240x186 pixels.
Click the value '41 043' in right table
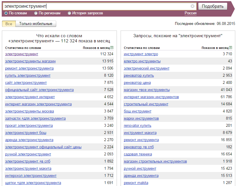[226, 90]
